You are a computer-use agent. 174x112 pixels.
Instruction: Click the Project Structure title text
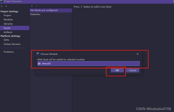(x=13, y=1)
